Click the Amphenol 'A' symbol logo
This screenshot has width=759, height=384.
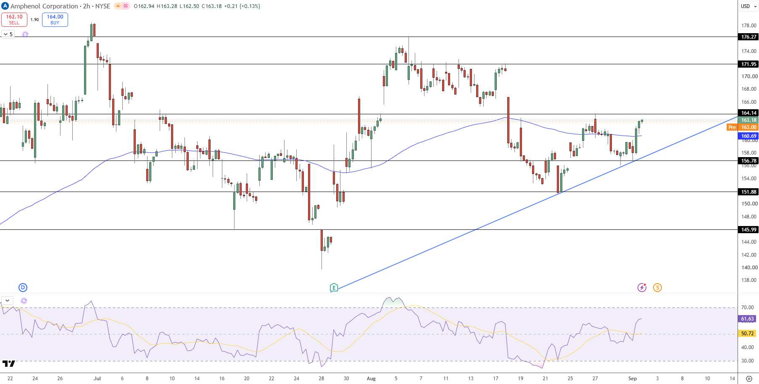pyautogui.click(x=5, y=6)
